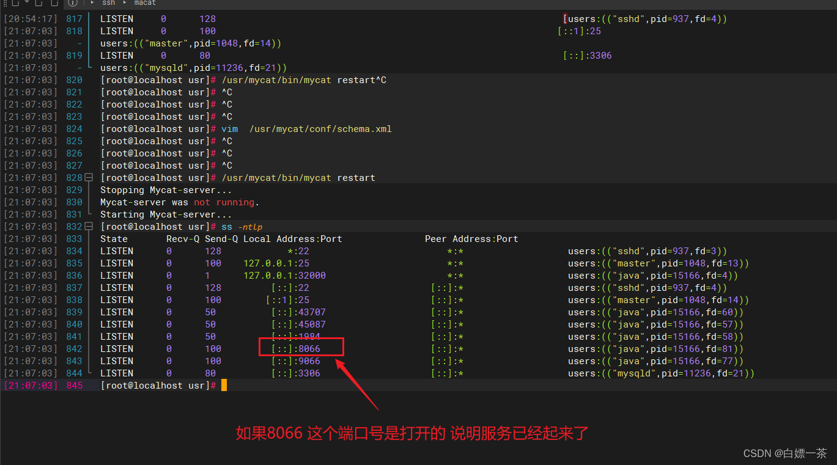Click the java users entry with fd=77
Image resolution: width=837 pixels, height=465 pixels.
pyautogui.click(x=656, y=361)
